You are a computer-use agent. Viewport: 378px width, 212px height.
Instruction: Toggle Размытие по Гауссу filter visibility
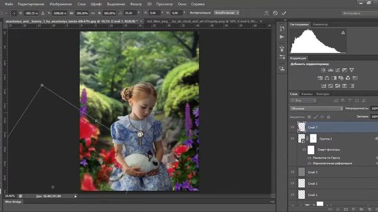[x=309, y=158]
